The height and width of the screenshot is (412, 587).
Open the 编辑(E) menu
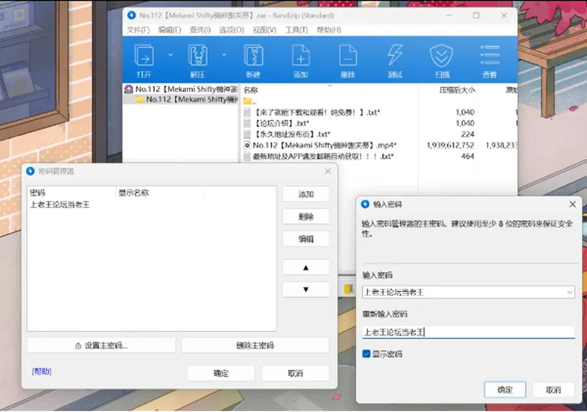[169, 30]
